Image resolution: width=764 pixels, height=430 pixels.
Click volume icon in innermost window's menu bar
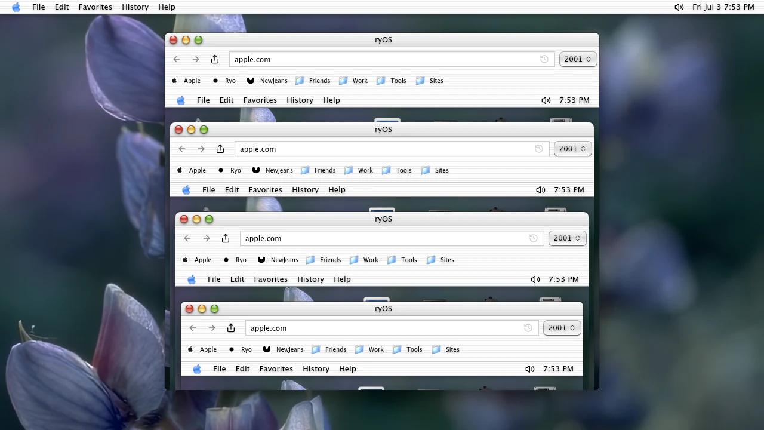point(529,369)
